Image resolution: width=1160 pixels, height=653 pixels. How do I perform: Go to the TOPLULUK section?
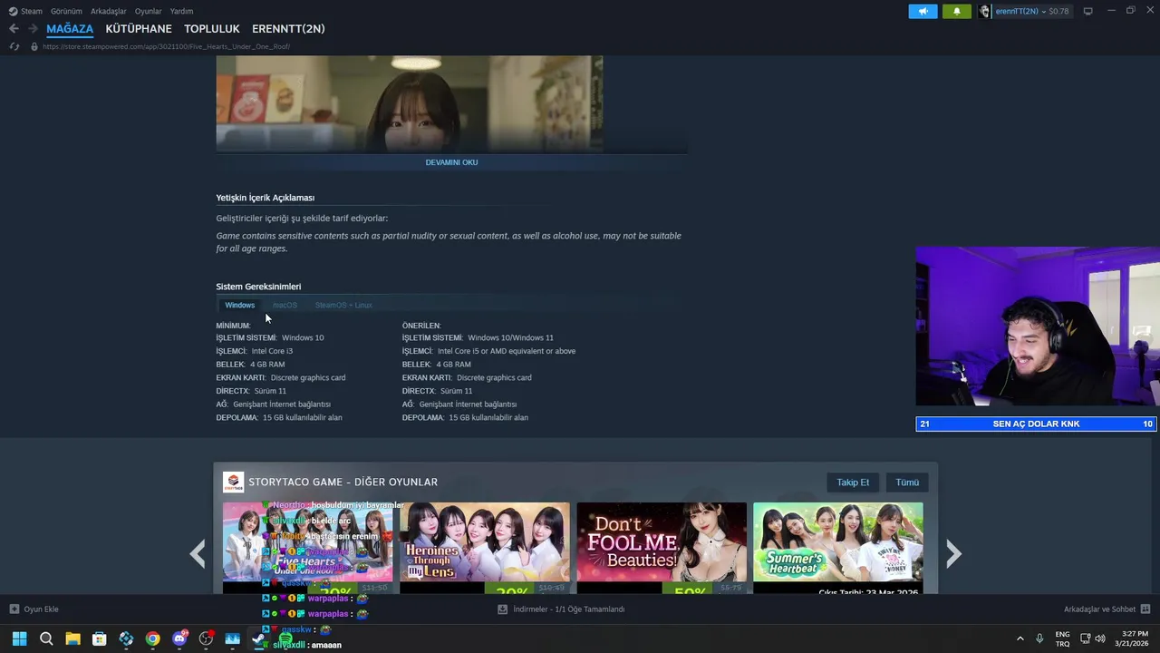coord(212,29)
